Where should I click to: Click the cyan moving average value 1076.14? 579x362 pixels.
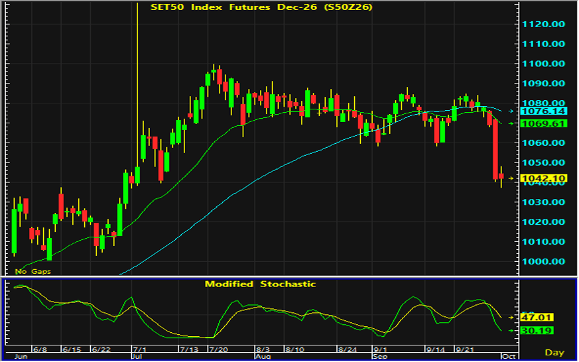543,111
